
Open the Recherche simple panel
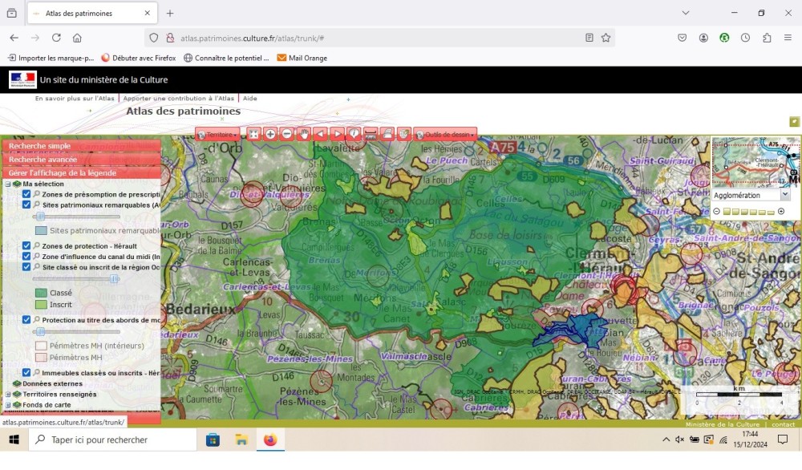(x=40, y=146)
